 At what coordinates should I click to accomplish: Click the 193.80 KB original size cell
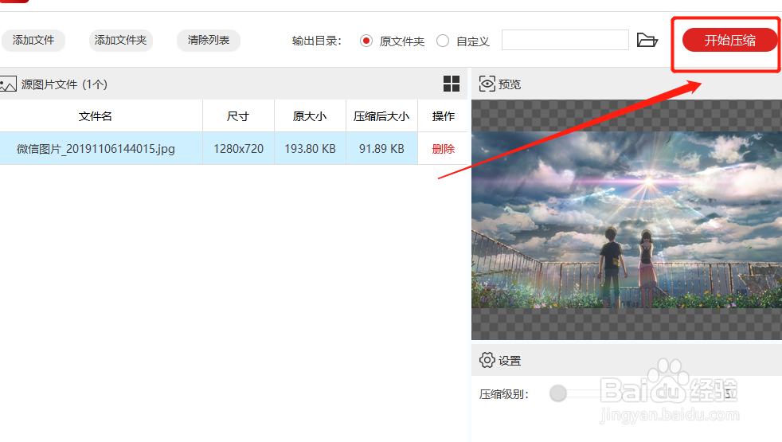311,149
